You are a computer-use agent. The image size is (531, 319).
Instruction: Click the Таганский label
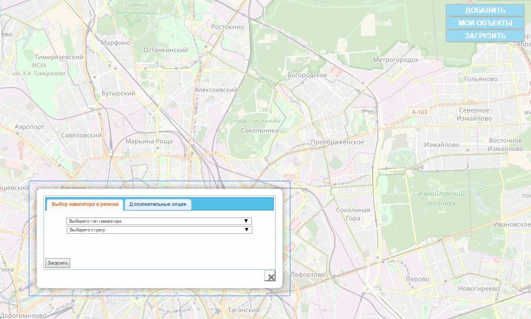244,310
